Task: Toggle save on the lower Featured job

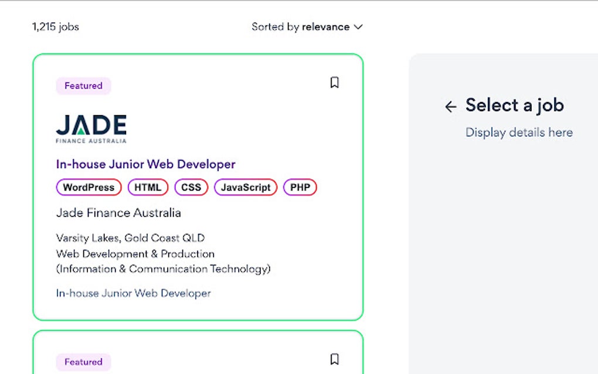Action: tap(335, 358)
